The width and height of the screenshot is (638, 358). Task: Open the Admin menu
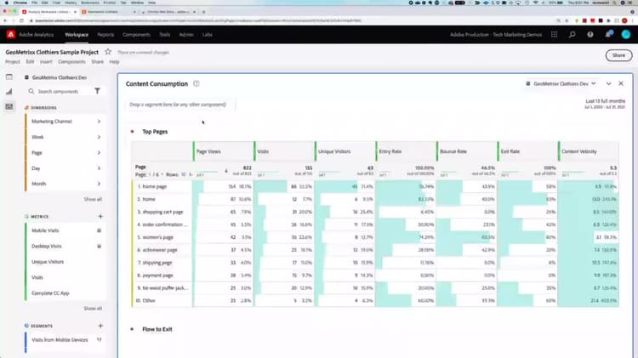[186, 35]
